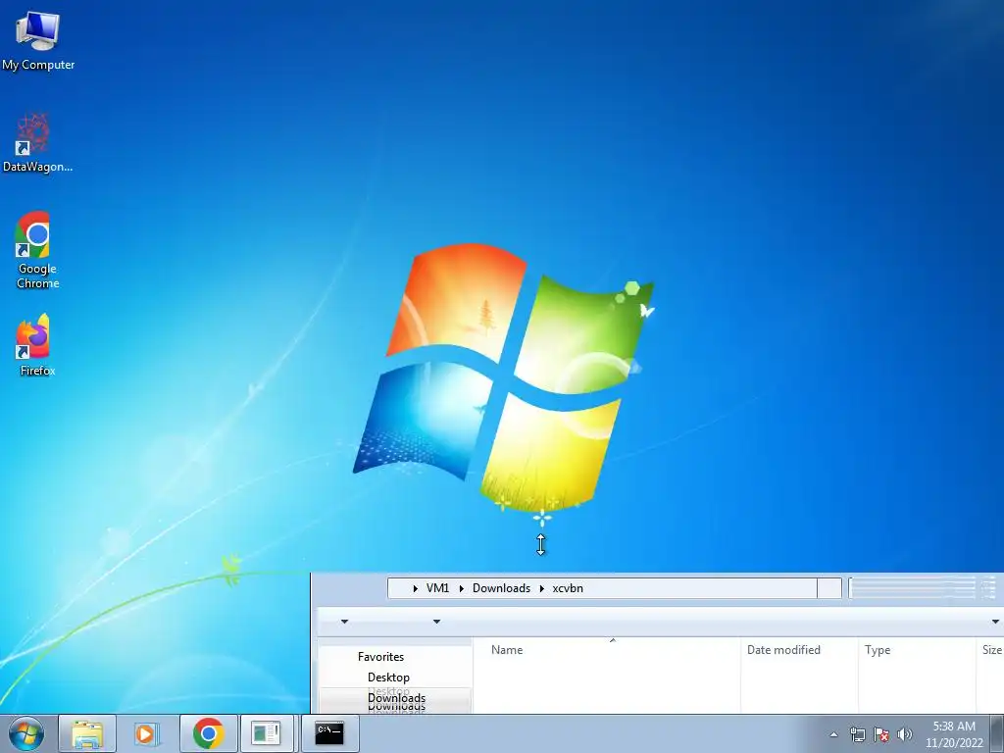This screenshot has width=1004, height=753.
Task: Select the Google Chrome desktop shortcut
Action: click(37, 250)
